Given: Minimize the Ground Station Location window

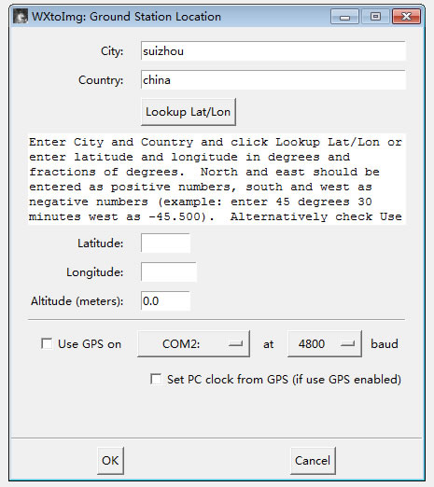Looking at the screenshot, I should click(344, 17).
